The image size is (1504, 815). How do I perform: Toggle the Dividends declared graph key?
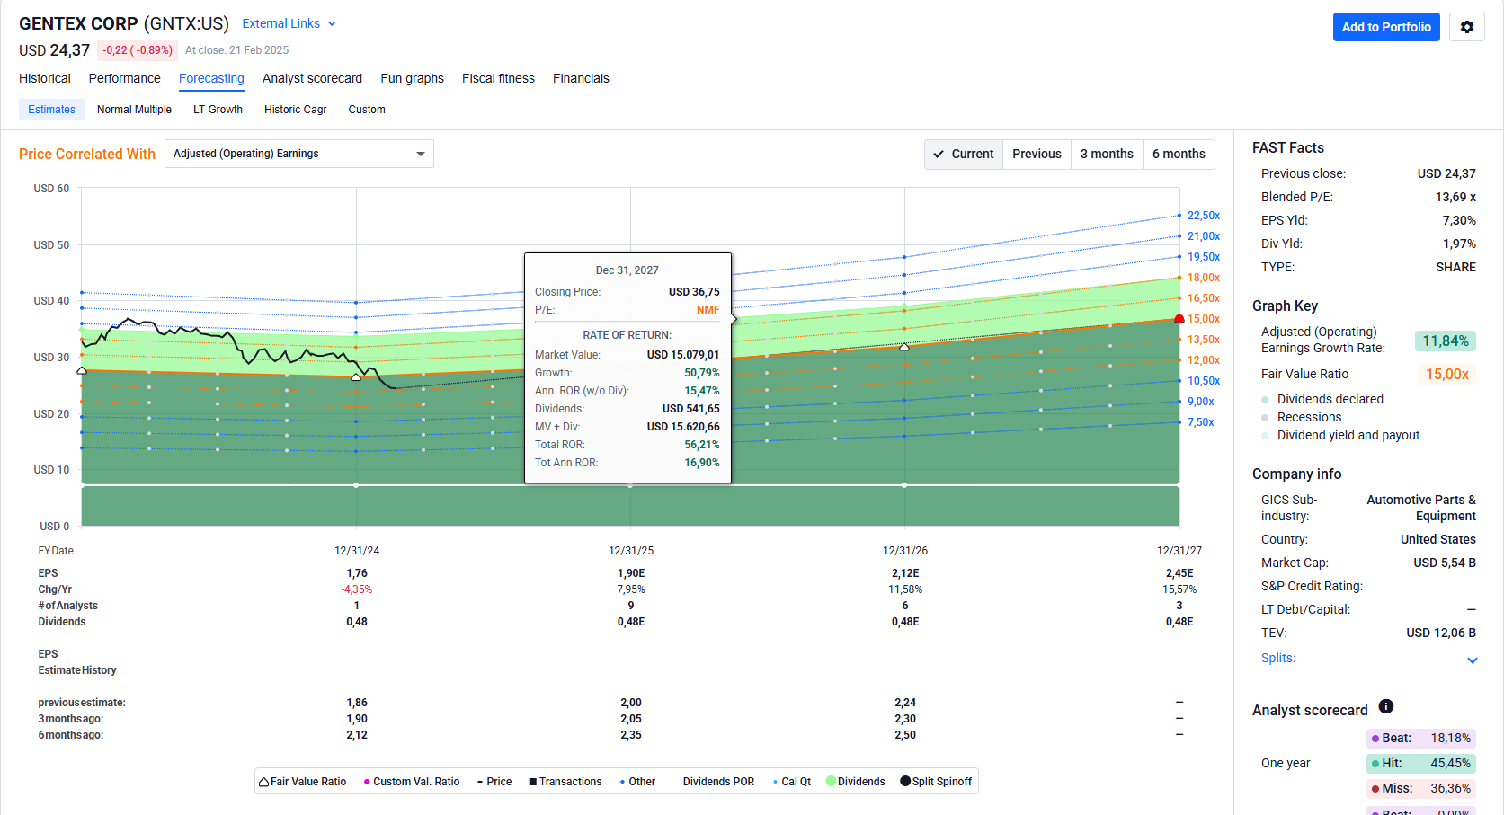tap(1330, 399)
